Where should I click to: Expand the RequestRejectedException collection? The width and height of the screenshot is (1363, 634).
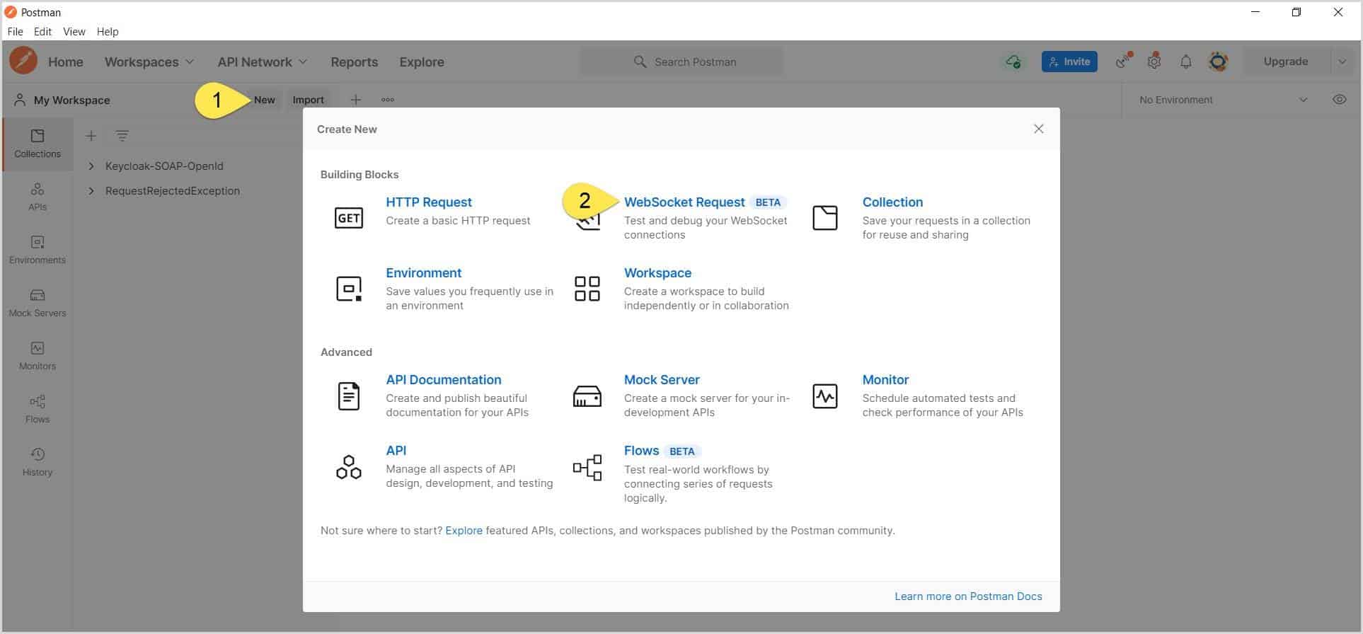pyautogui.click(x=91, y=191)
